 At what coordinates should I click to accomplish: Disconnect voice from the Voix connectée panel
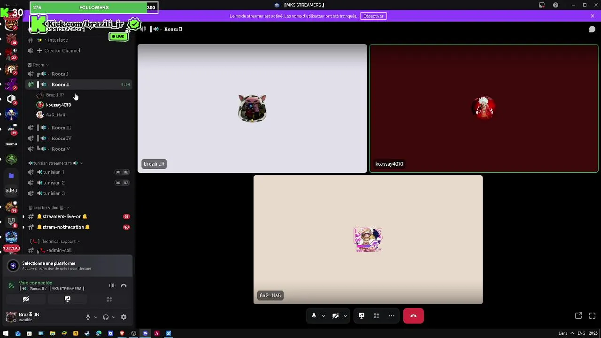[x=123, y=285]
